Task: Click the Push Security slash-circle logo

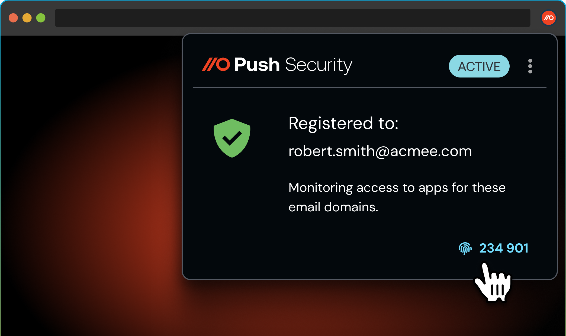Action: (x=216, y=64)
